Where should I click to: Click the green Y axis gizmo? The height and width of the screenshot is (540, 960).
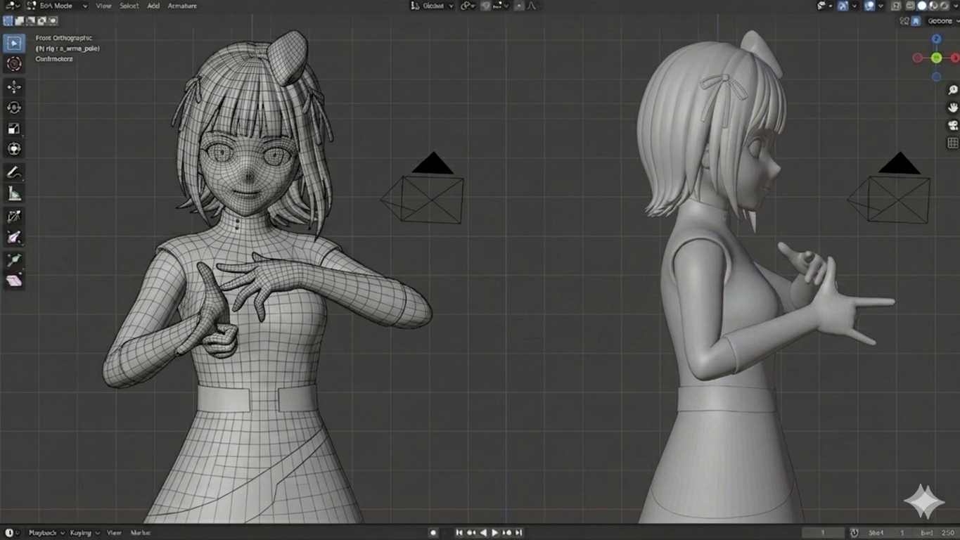[936, 58]
